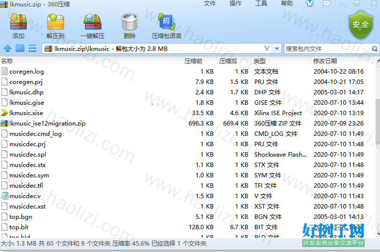Select the musicdec.v file icon
Image resolution: width=380 pixels, height=252 pixels.
[x=4, y=196]
